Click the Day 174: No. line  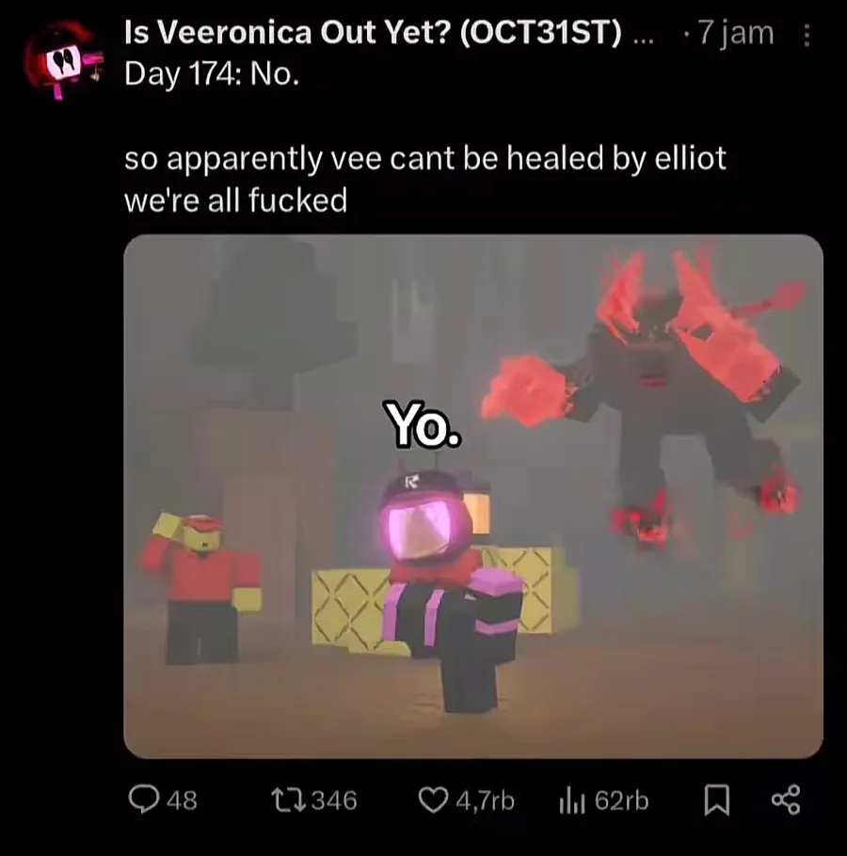[212, 73]
